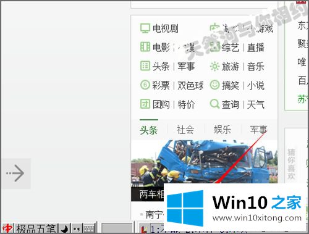Open the 军事 link in category grid
This screenshot has width=309, height=234.
tap(186, 66)
